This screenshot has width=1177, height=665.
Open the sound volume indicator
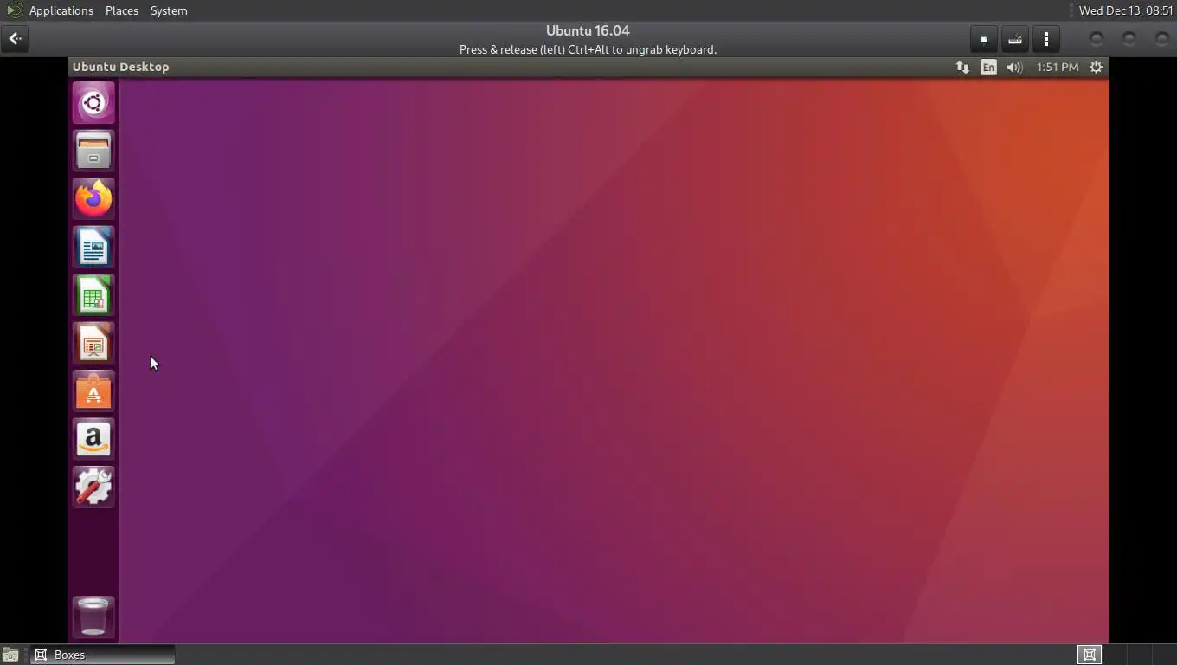[1014, 67]
